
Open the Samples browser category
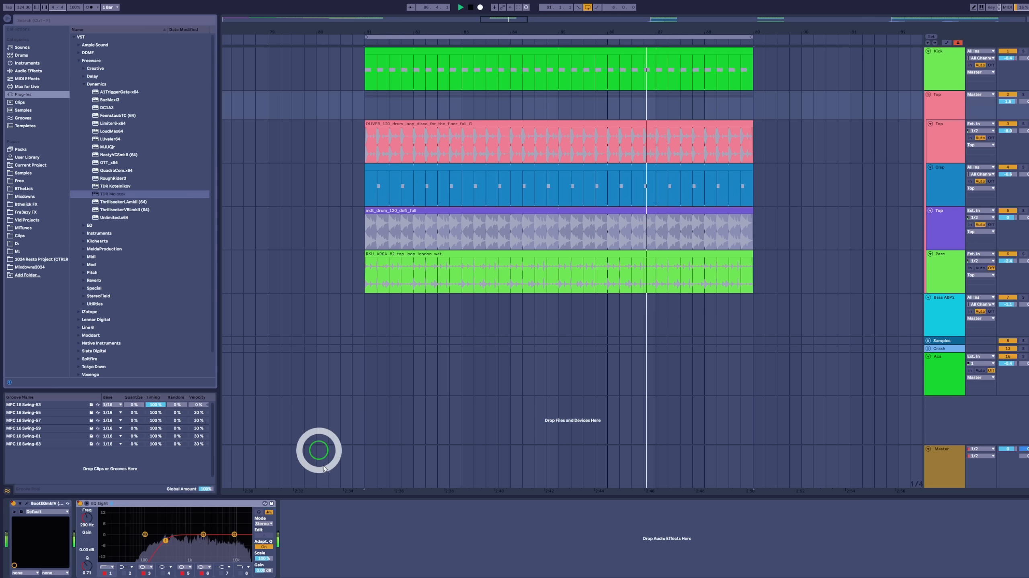click(x=23, y=110)
